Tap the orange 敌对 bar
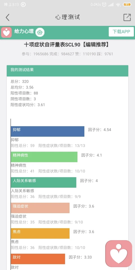Image resolution: width=135 pixels, height=270 pixels. pos(38,259)
